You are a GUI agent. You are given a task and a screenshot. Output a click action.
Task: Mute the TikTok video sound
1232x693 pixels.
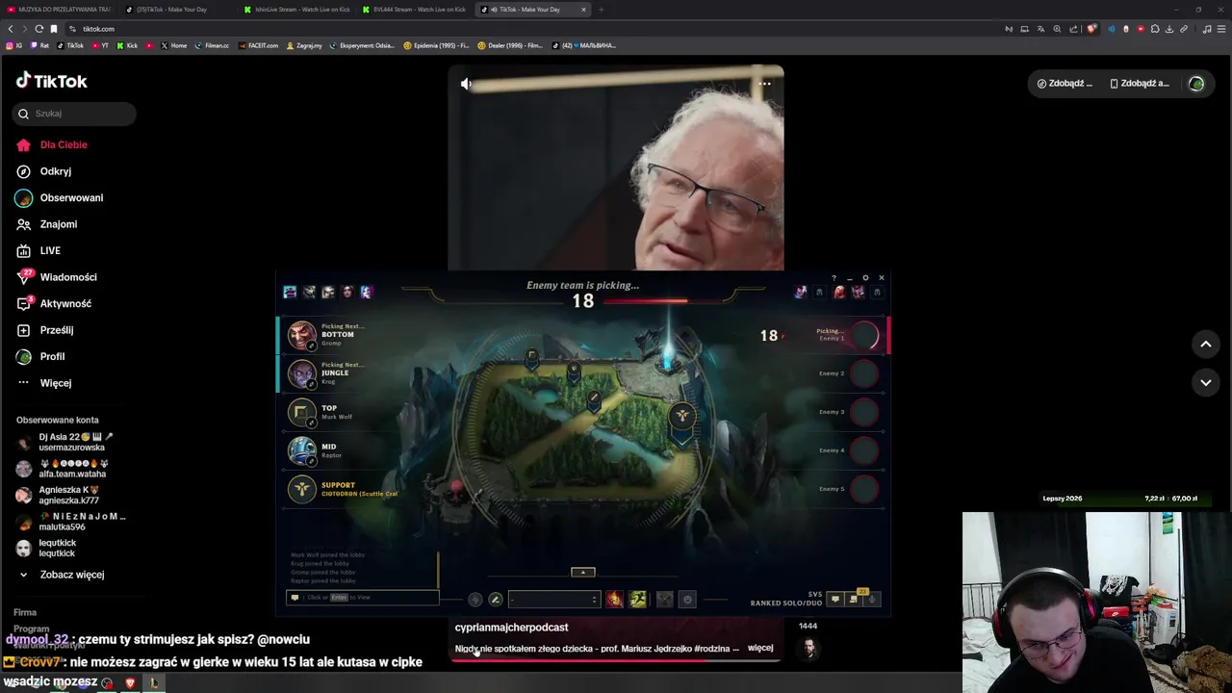pyautogui.click(x=466, y=84)
